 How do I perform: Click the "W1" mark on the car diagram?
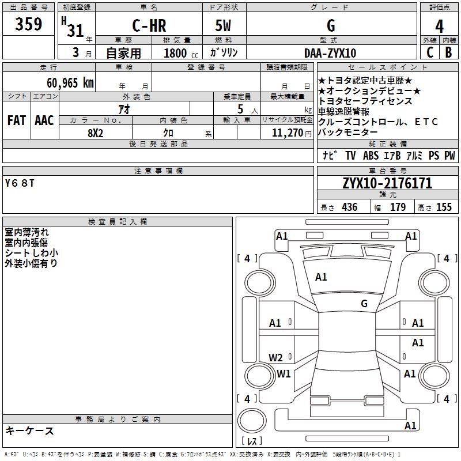pos(284,373)
